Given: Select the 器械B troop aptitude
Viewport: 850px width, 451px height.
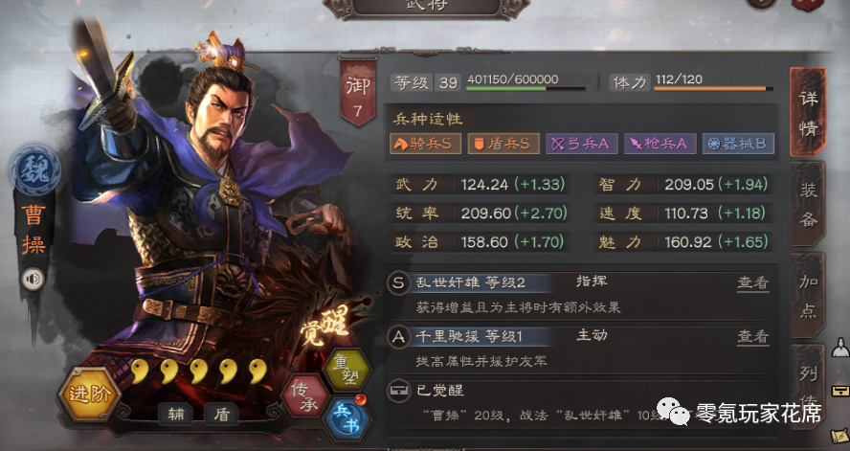Looking at the screenshot, I should tap(738, 144).
